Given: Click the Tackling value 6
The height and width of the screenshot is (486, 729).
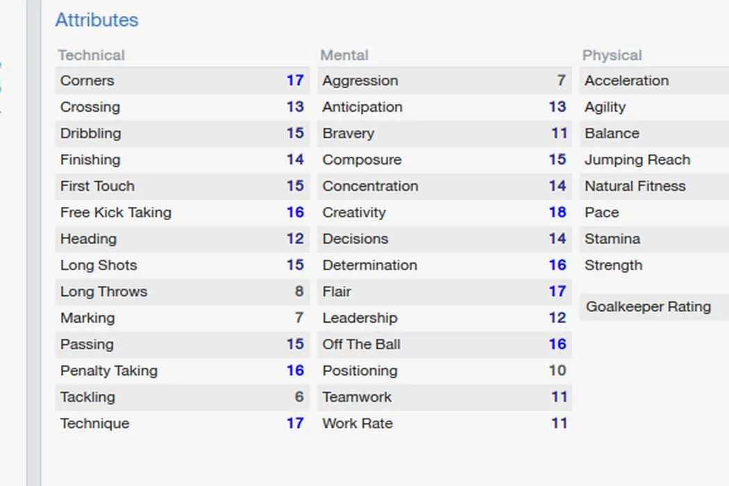Looking at the screenshot, I should pyautogui.click(x=299, y=397).
